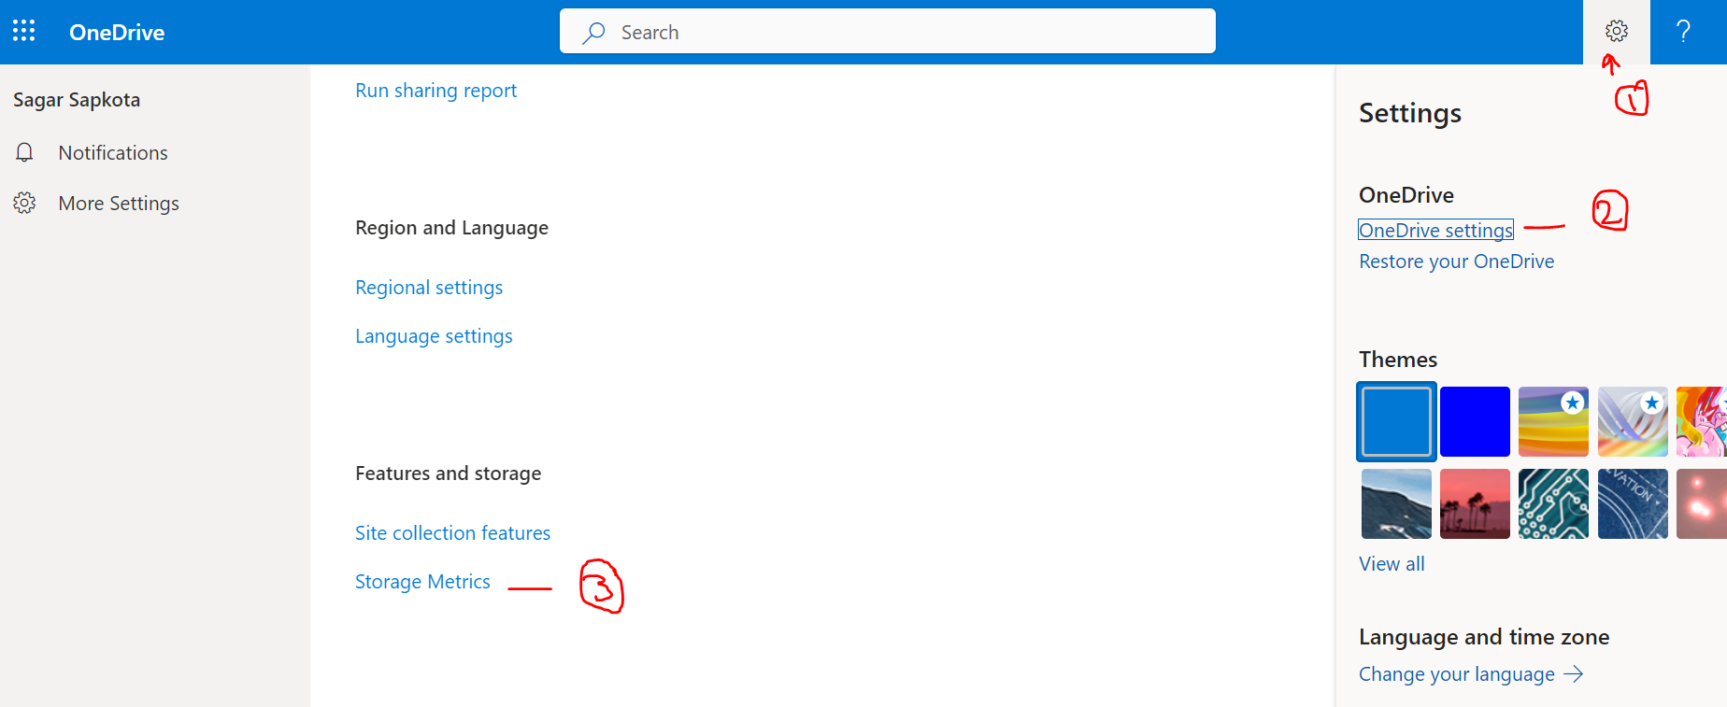This screenshot has width=1727, height=707.
Task: Focus the Search input field
Action: 888,32
